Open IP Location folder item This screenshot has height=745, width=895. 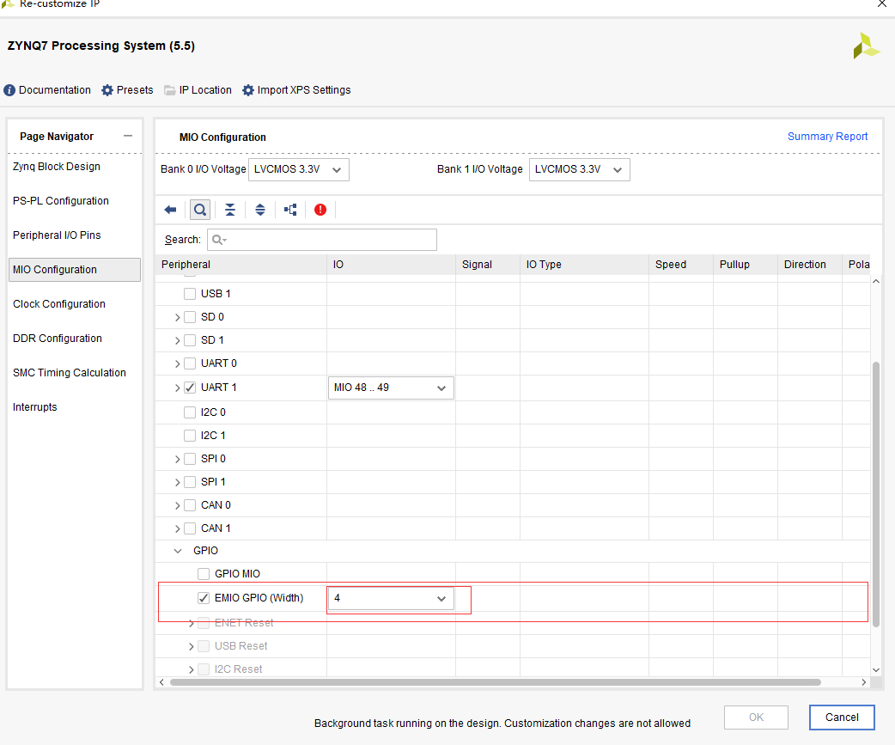point(198,90)
